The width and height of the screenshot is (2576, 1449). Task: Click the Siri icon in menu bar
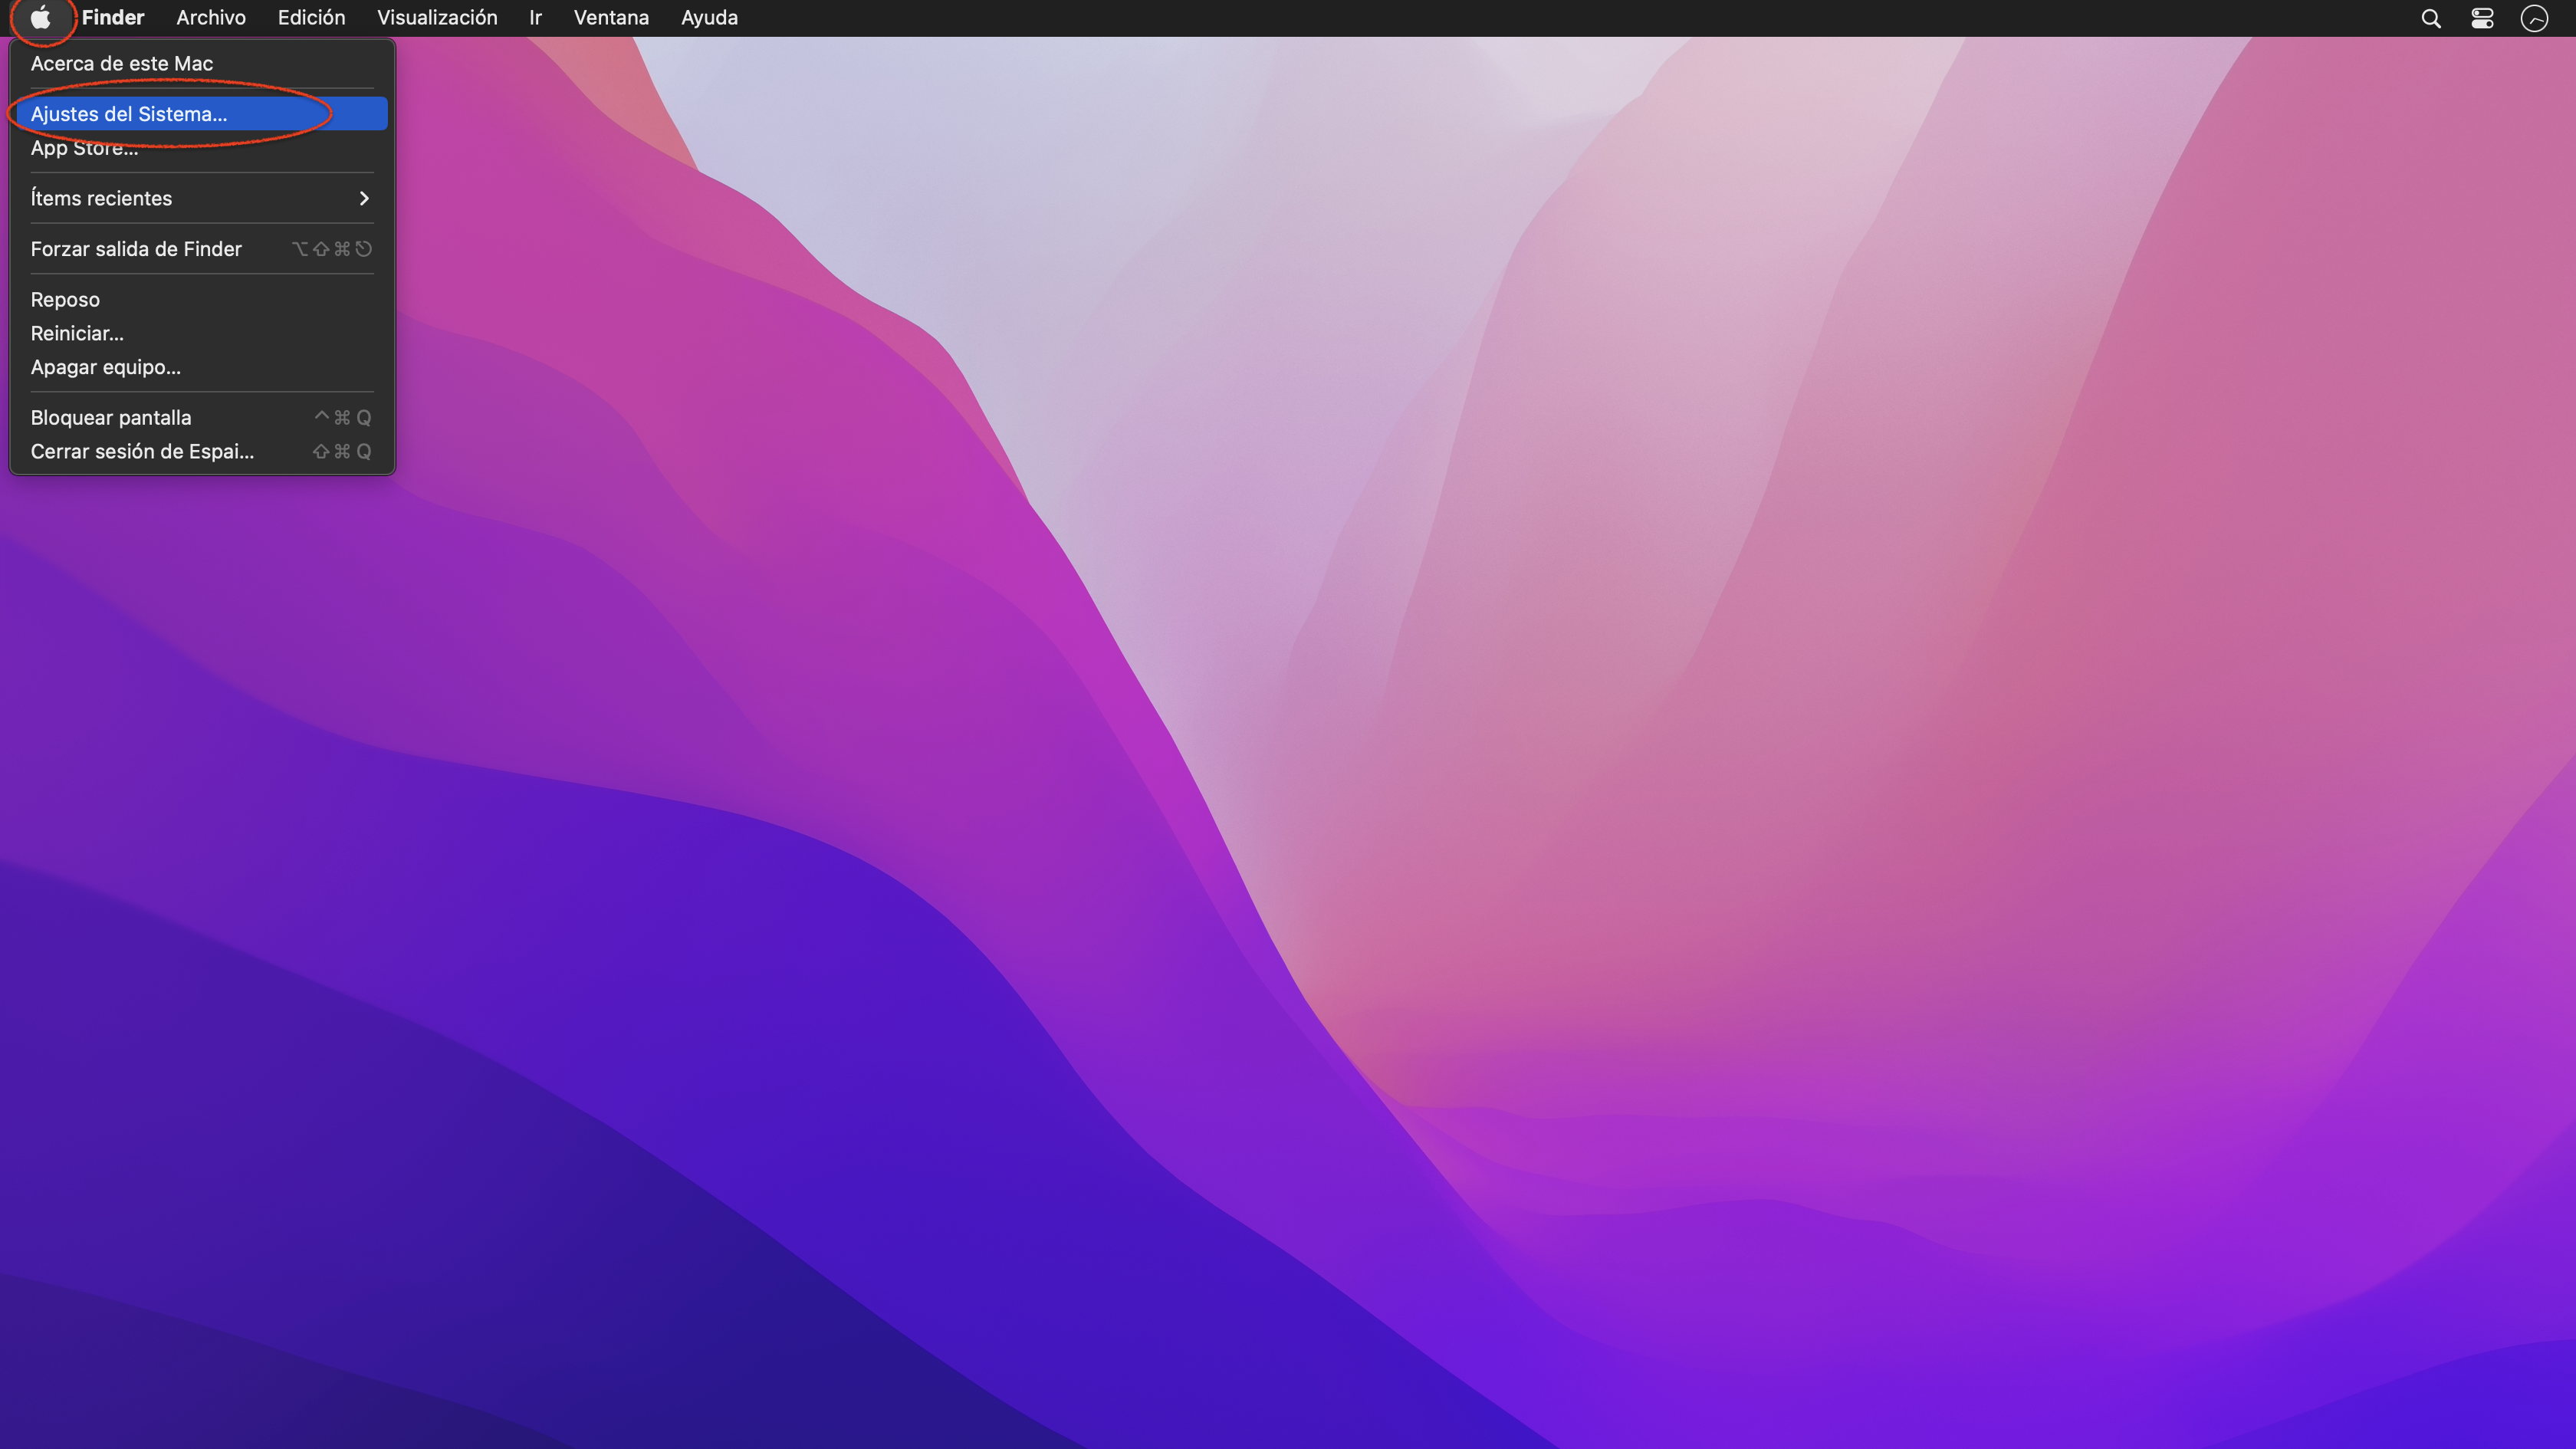2534,18
